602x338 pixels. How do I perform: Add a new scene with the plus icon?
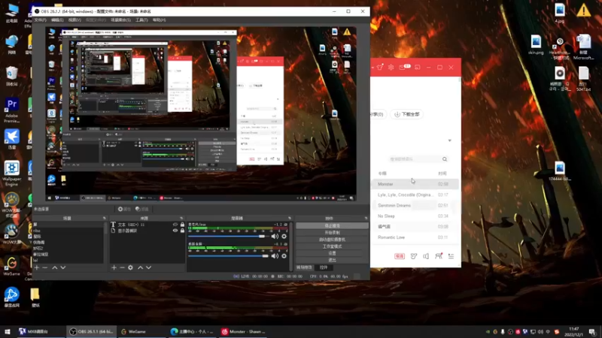tap(36, 267)
